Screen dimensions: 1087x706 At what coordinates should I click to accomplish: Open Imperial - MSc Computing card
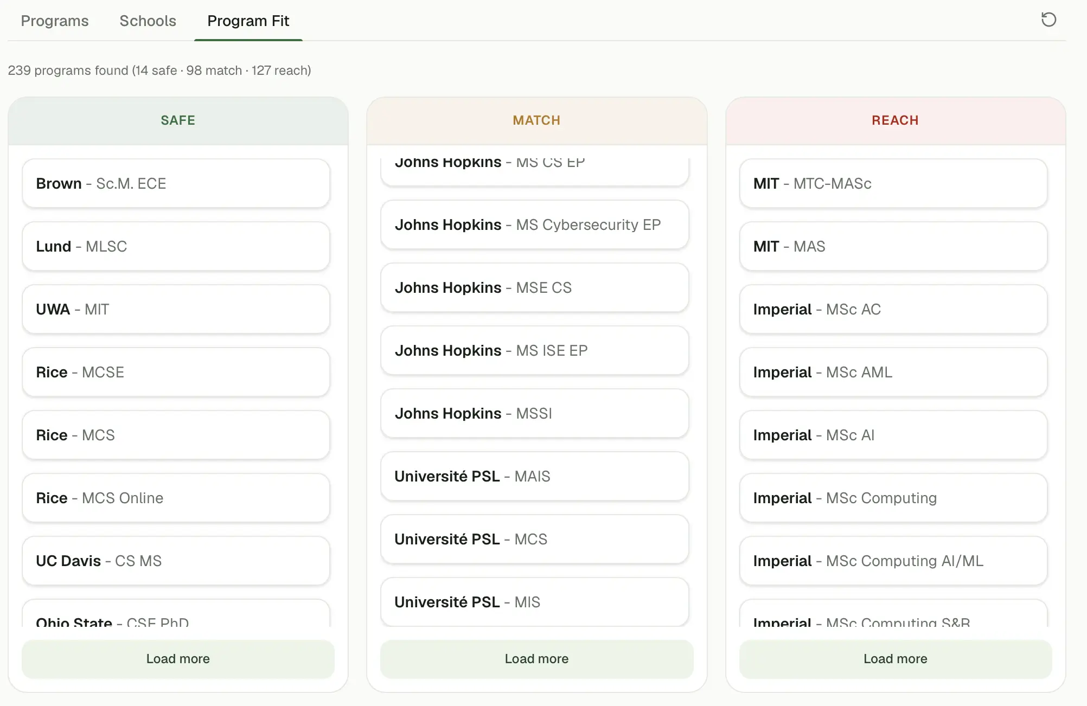pos(893,498)
